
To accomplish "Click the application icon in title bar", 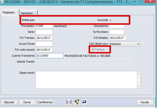I will coord(2,2).
